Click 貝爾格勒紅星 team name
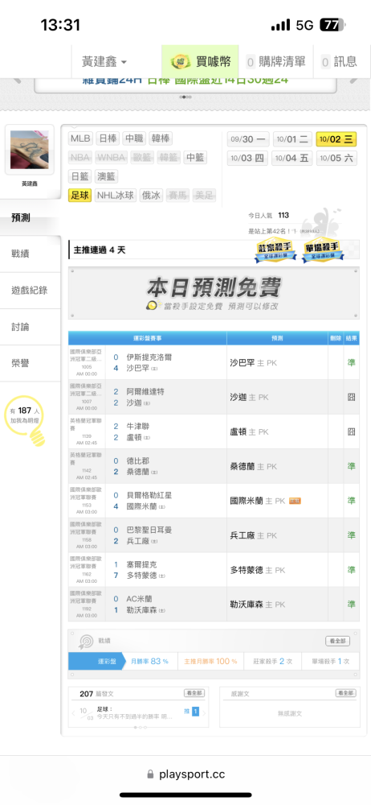 coord(149,495)
